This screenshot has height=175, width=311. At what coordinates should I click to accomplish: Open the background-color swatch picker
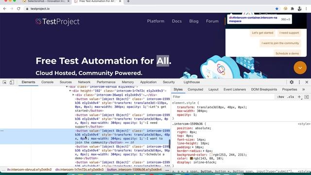point(211,155)
